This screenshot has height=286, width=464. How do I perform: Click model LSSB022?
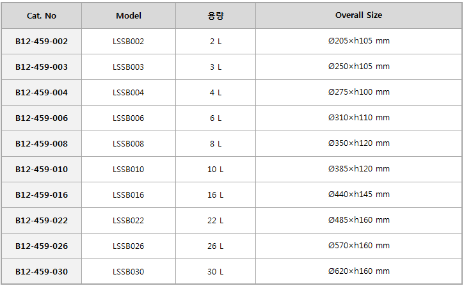coord(129,220)
